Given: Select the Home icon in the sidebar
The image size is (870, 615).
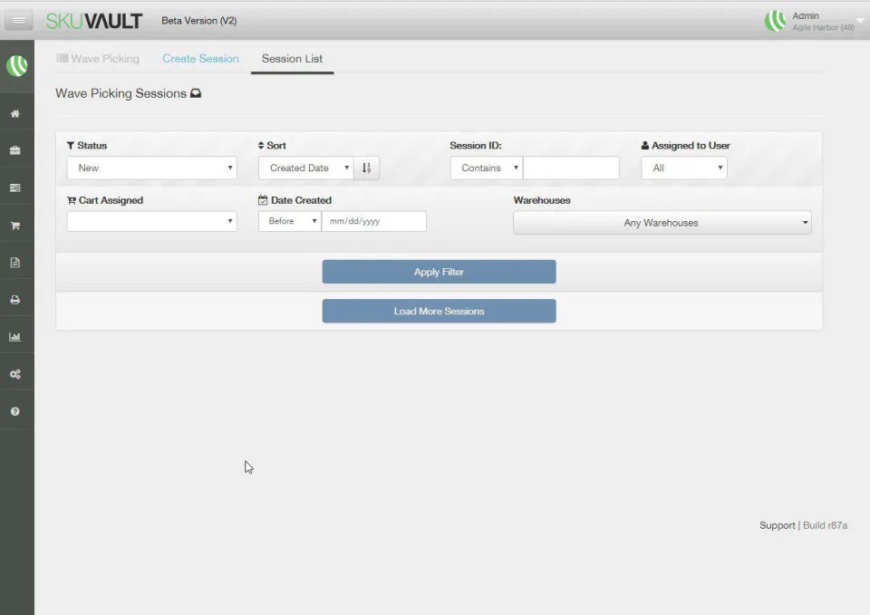Looking at the screenshot, I should tap(17, 113).
